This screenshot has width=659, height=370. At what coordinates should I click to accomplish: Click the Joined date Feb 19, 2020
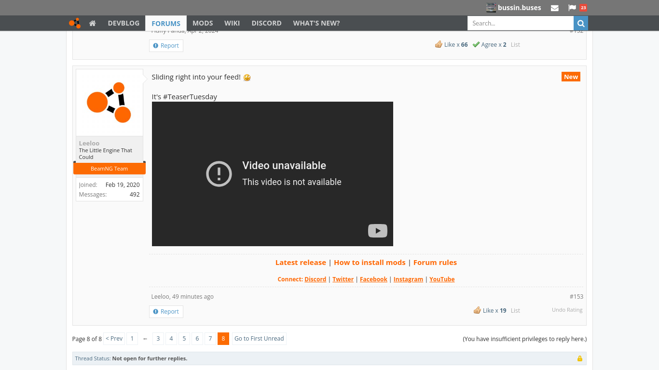pyautogui.click(x=123, y=185)
